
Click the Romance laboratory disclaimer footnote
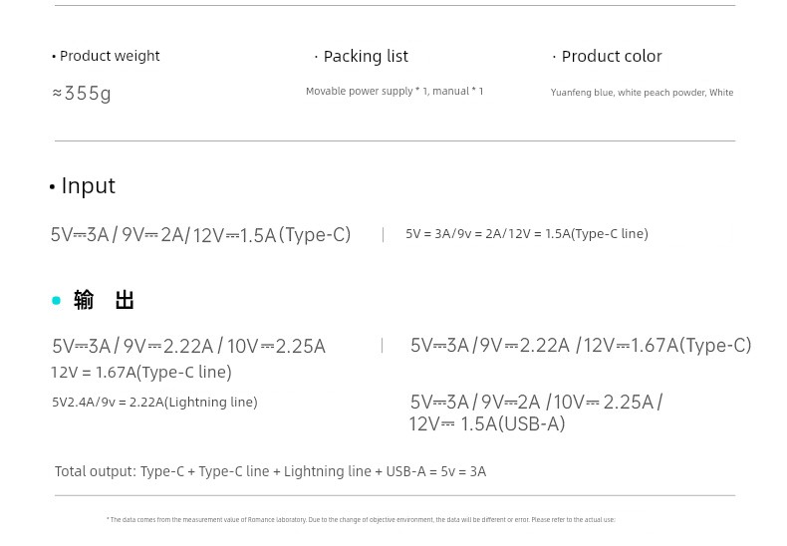click(361, 520)
